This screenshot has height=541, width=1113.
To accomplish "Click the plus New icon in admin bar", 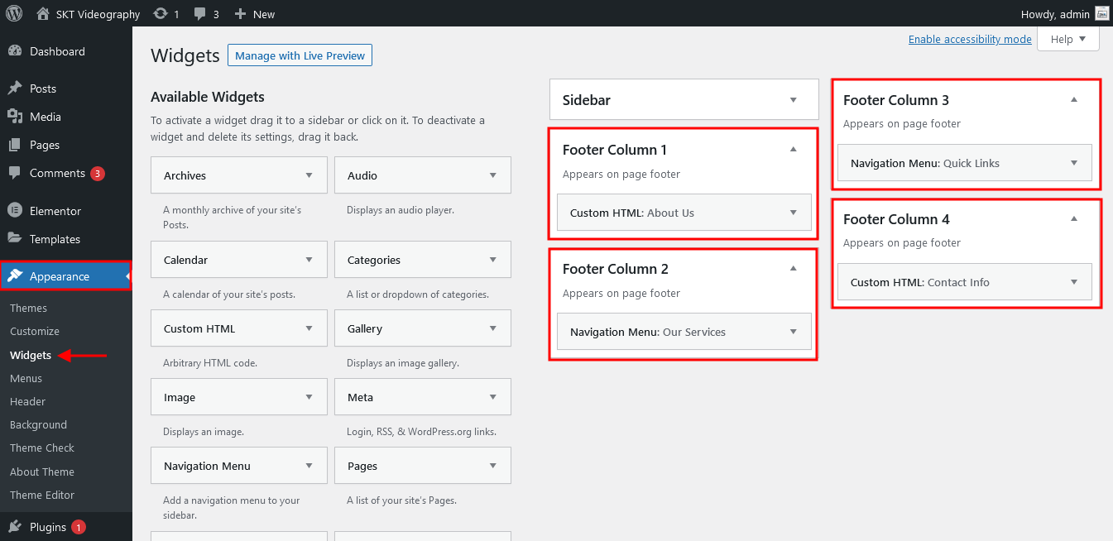I will point(240,13).
